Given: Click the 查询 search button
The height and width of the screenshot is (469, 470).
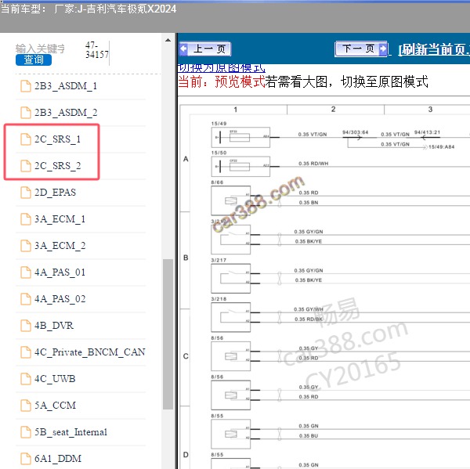Looking at the screenshot, I should tap(34, 60).
